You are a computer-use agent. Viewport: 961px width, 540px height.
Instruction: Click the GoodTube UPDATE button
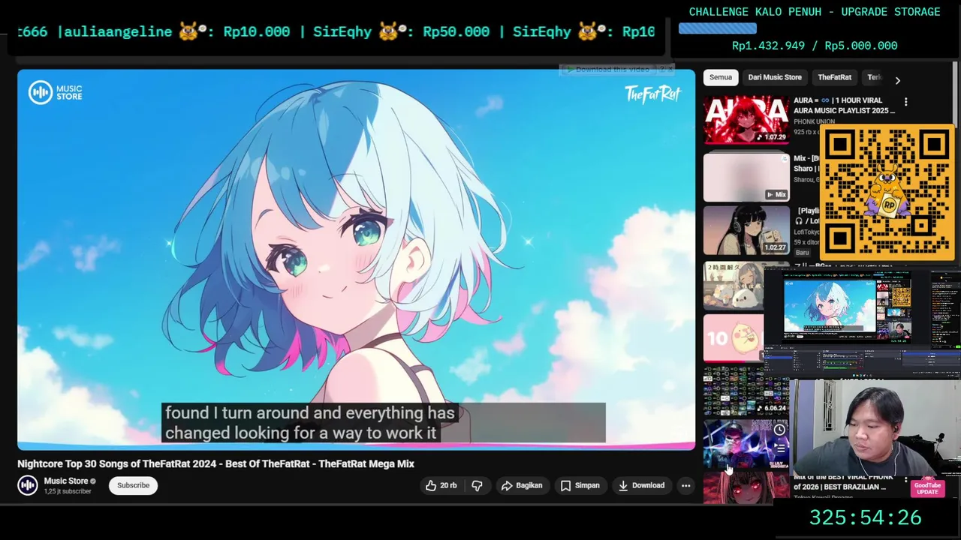click(x=927, y=488)
